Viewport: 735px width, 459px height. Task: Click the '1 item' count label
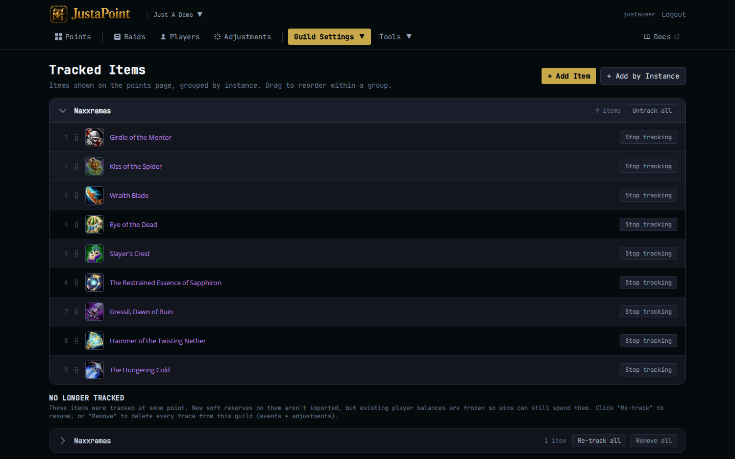point(555,441)
